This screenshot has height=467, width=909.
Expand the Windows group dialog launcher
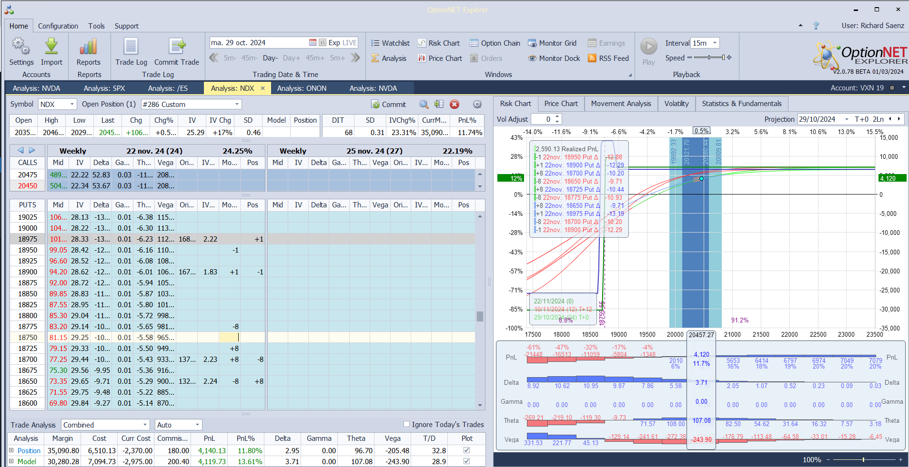coord(630,75)
